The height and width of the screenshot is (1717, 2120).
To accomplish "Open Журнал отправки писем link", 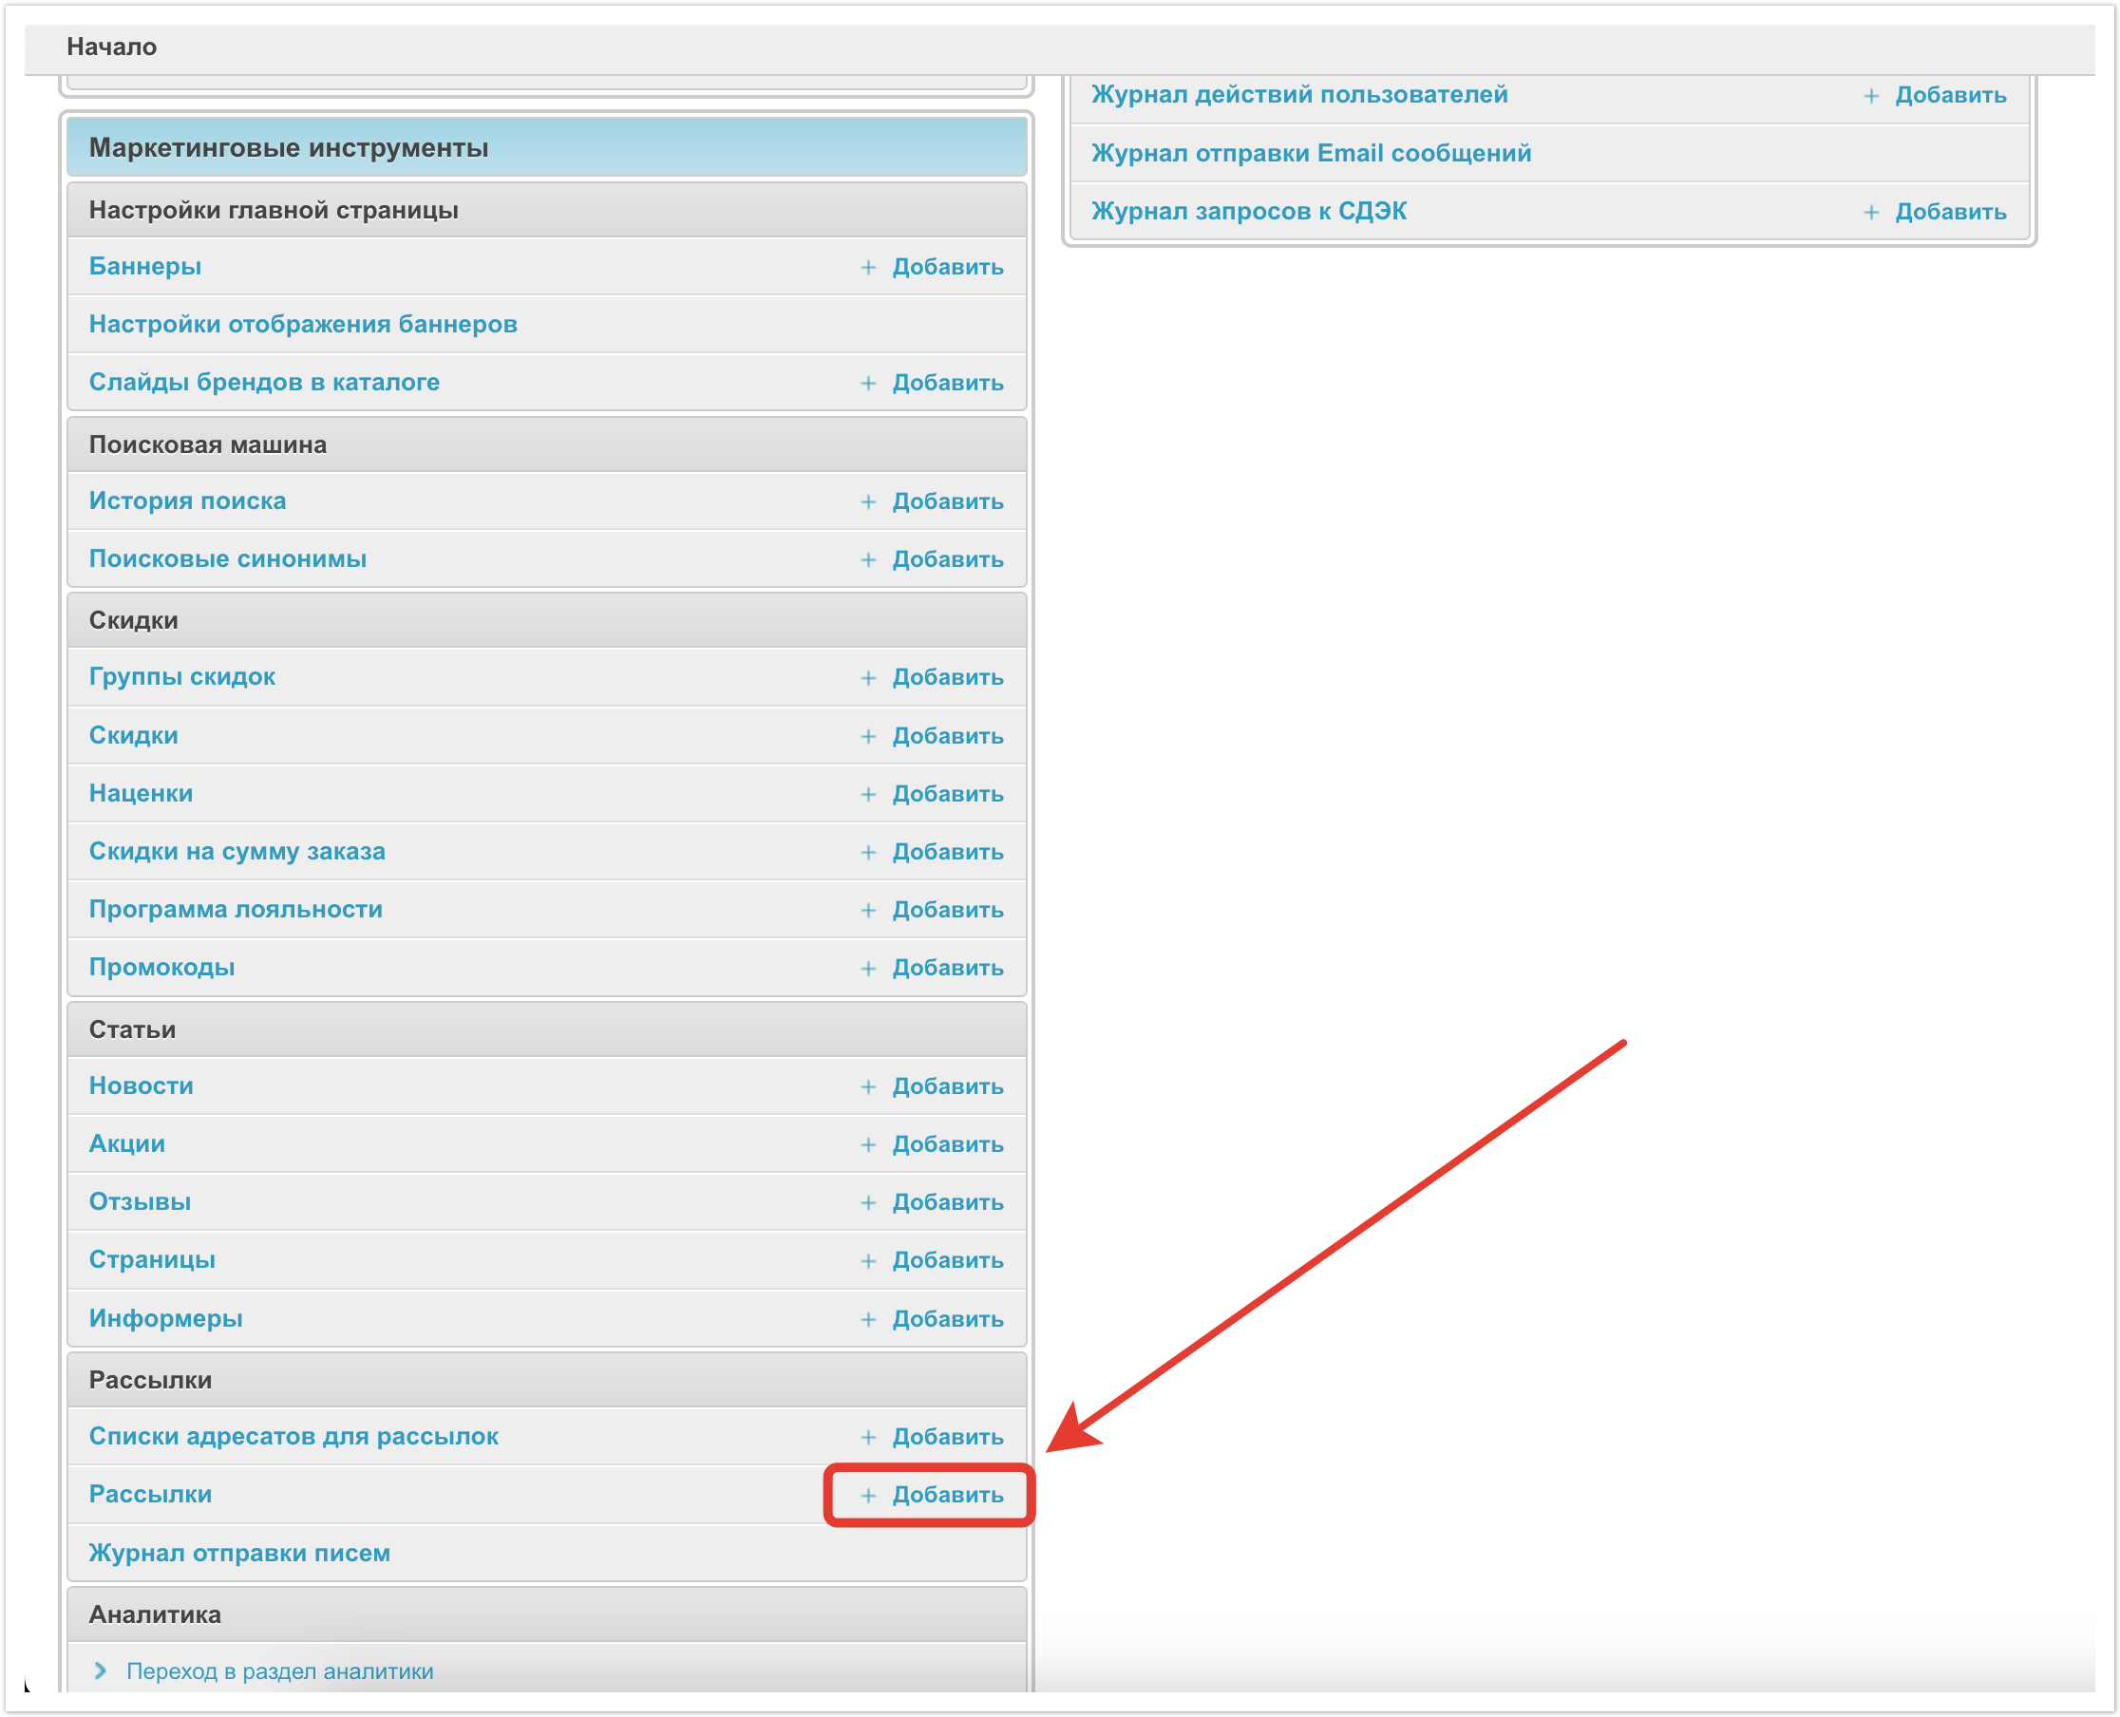I will click(x=239, y=1553).
